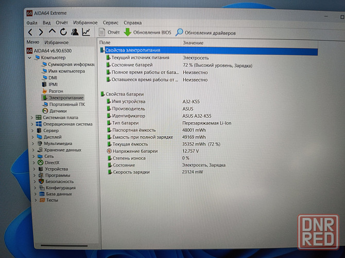The image size is (345, 258).
Task: Select Разгон in the tree
Action: tap(56, 90)
